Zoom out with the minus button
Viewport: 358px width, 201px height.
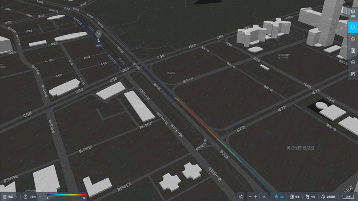pos(250,197)
